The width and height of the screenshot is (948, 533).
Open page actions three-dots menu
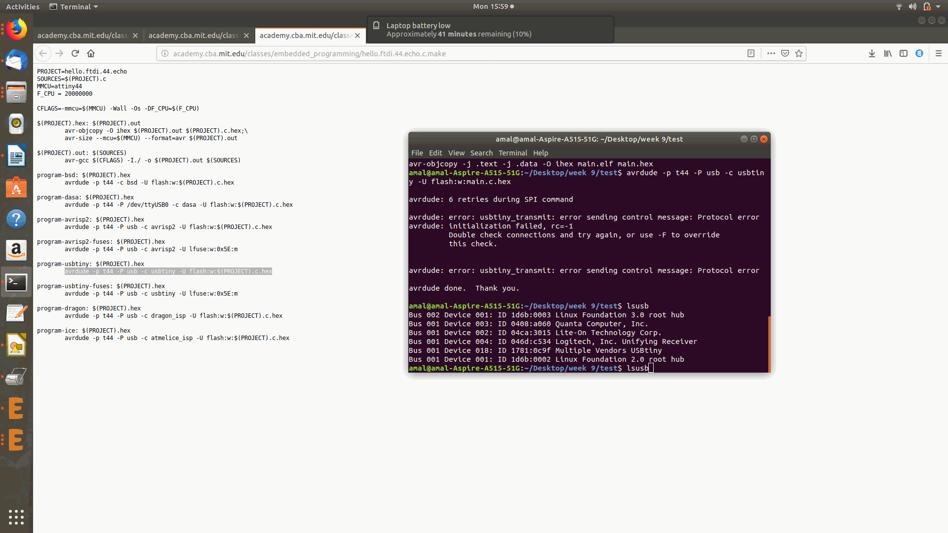(x=771, y=53)
